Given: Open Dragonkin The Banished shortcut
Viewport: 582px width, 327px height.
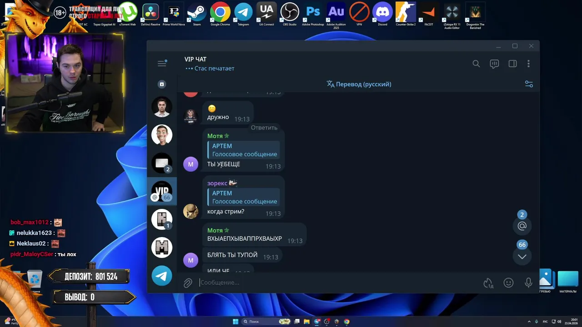Looking at the screenshot, I should coord(475,15).
